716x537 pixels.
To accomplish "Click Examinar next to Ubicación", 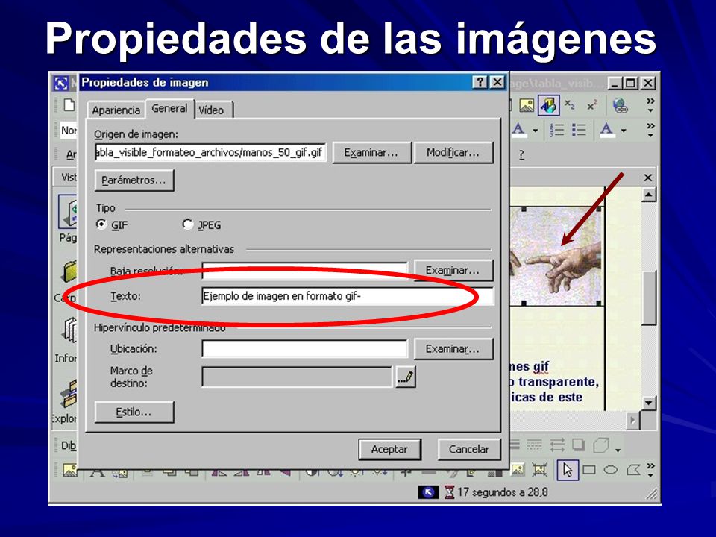I will [x=453, y=349].
